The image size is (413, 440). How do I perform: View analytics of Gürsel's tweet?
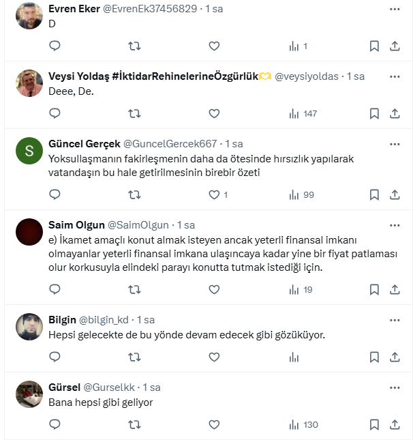(x=303, y=424)
